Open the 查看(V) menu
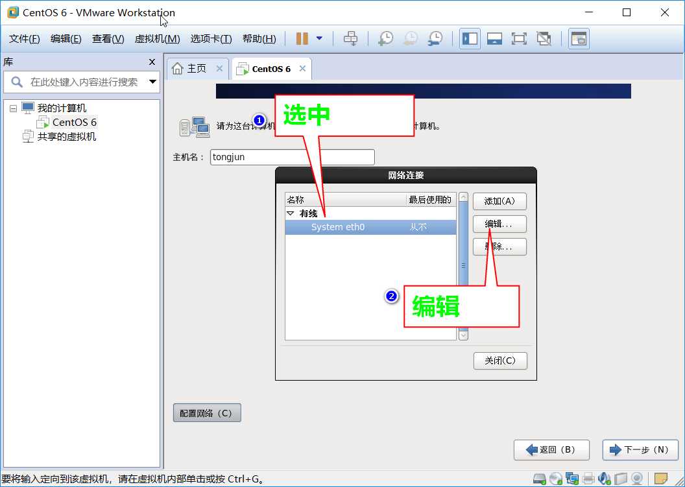685x487 pixels. pyautogui.click(x=108, y=39)
